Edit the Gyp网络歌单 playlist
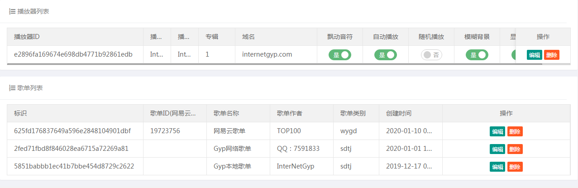578x188 pixels. point(497,149)
